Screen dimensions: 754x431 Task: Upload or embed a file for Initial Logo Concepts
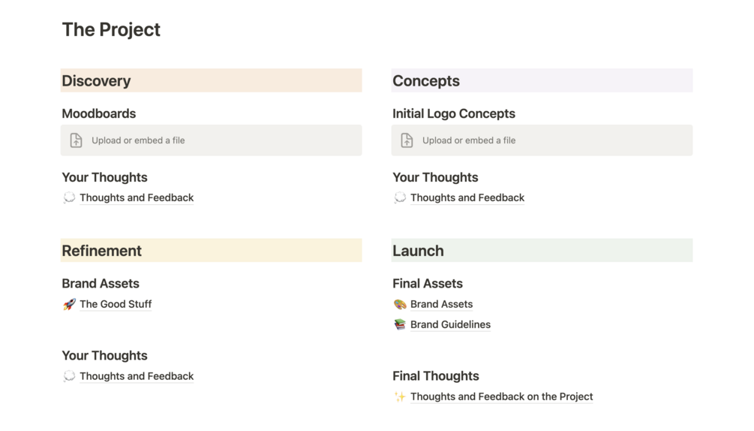[x=468, y=140]
